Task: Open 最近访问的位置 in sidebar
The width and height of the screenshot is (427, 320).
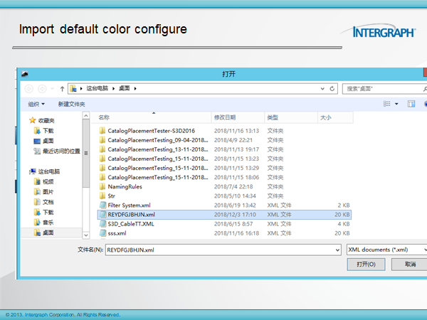Action: click(x=57, y=151)
